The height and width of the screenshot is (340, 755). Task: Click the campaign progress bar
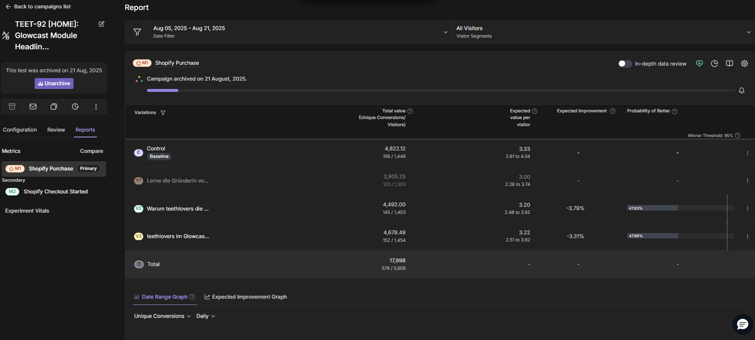[x=441, y=90]
